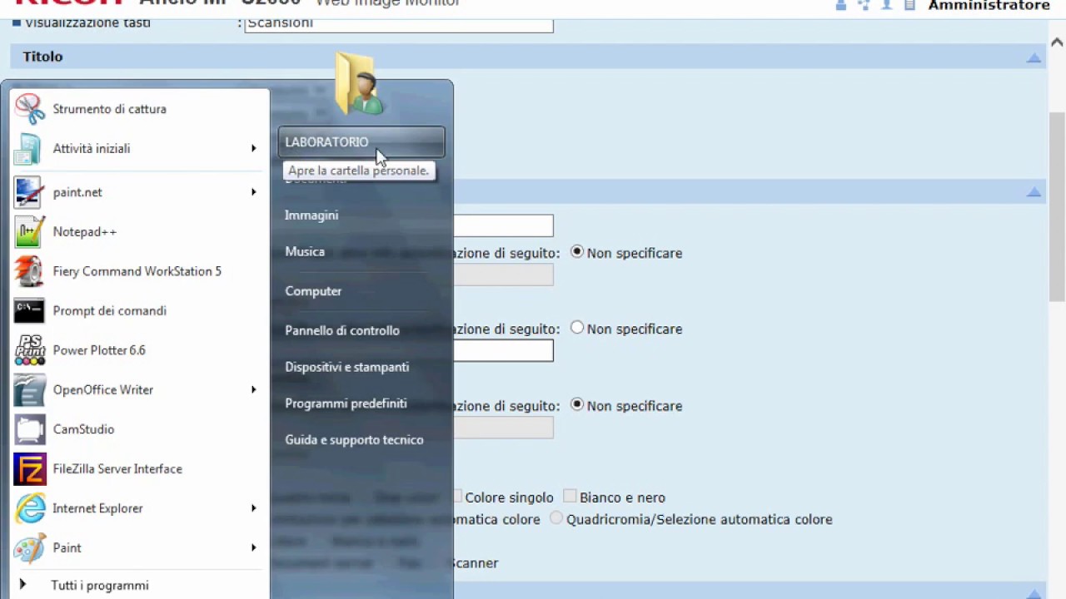Open Computer from Start menu
The image size is (1066, 599).
point(313,291)
